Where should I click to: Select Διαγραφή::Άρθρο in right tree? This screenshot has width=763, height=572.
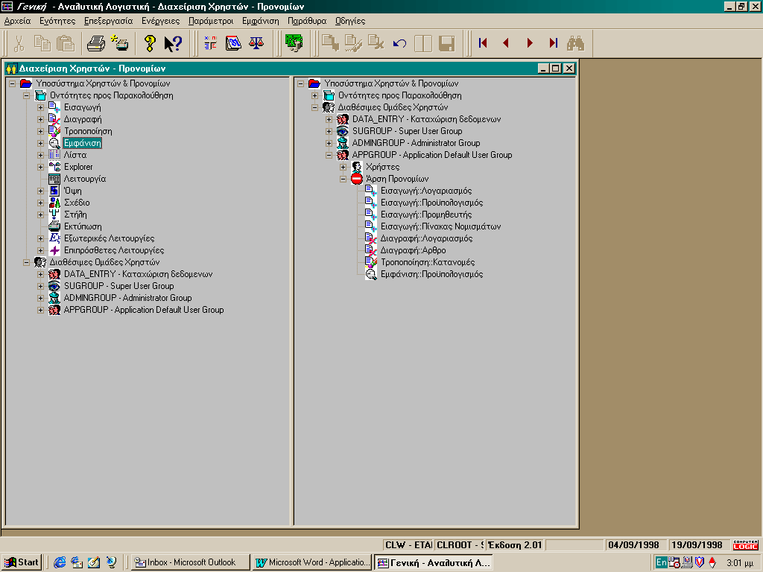tap(413, 250)
